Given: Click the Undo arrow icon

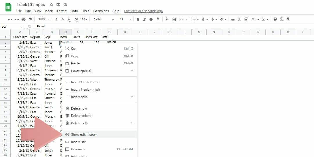Looking at the screenshot, I should (10, 19).
